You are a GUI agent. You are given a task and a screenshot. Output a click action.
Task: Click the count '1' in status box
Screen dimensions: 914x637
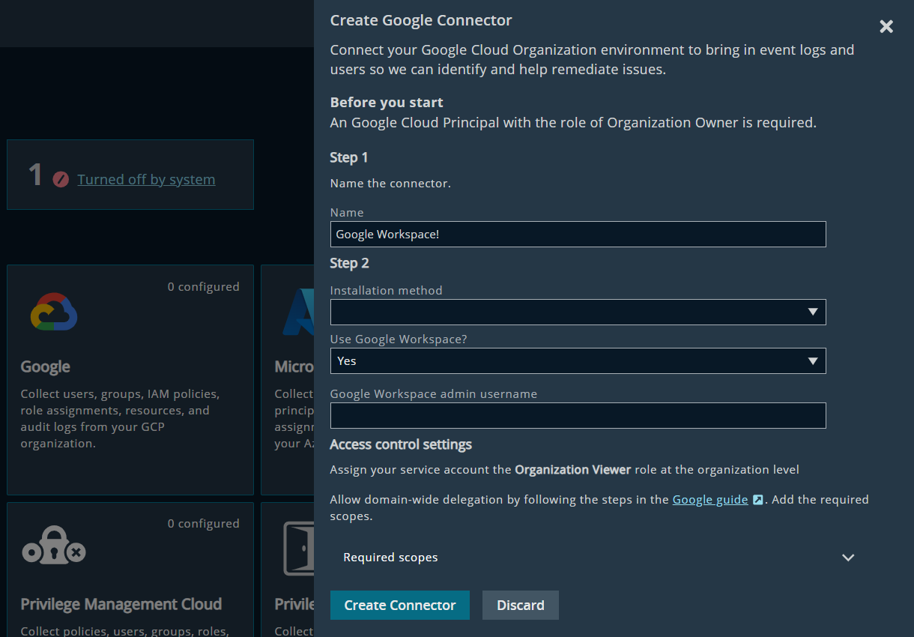tap(35, 175)
